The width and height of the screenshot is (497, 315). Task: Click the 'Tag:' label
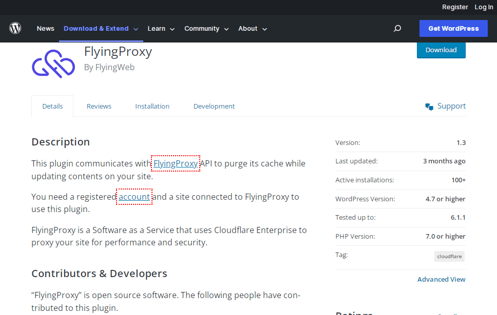point(341,255)
